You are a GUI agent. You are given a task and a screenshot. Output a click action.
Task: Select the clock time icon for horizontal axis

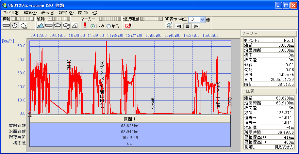[15, 26]
